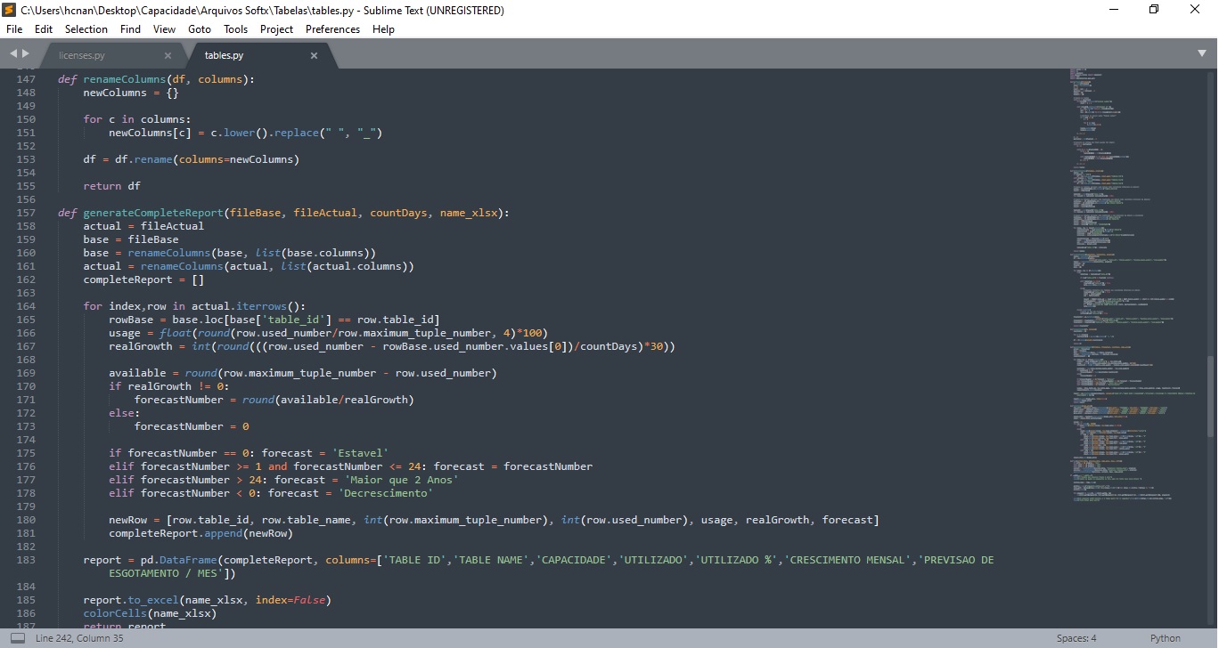Minimize the Sublime Text window
This screenshot has height=648, width=1219.
(x=1114, y=10)
